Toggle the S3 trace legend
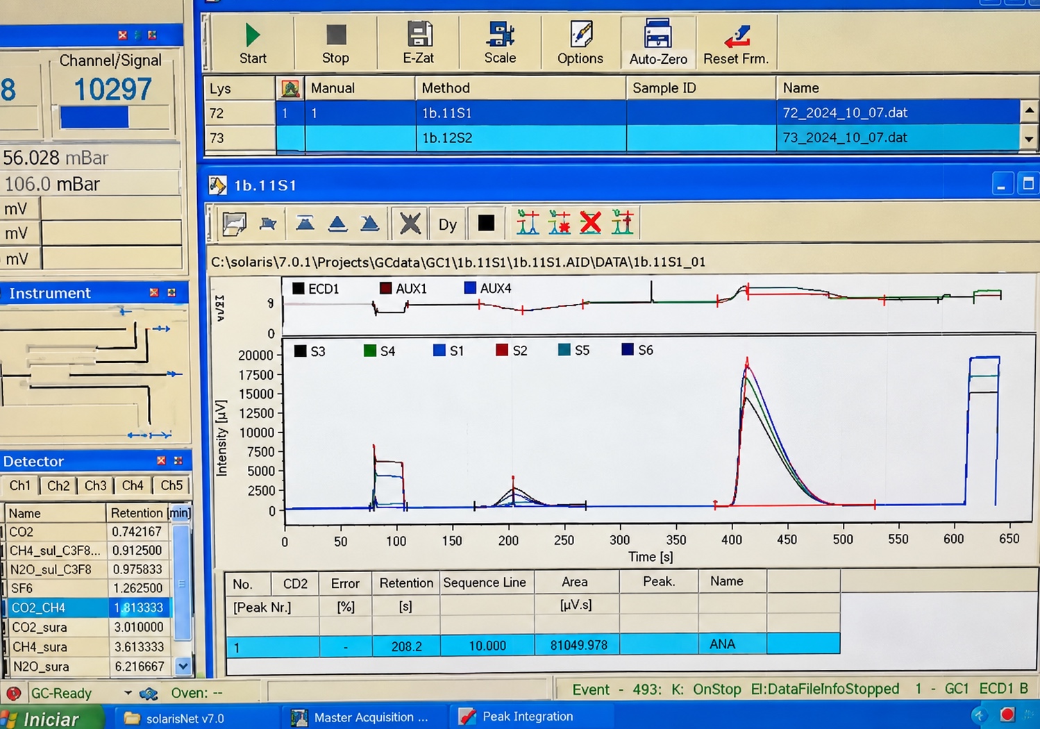The height and width of the screenshot is (729, 1040). (x=301, y=351)
